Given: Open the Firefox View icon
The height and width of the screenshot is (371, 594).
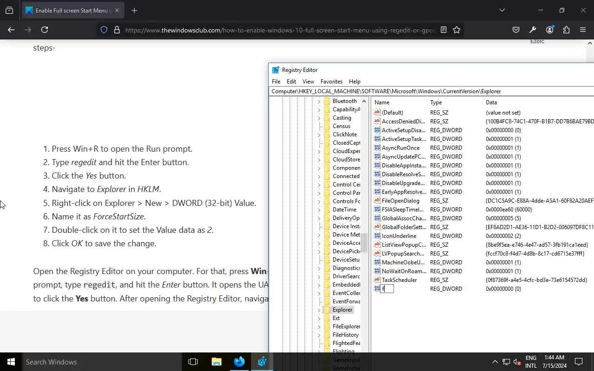Looking at the screenshot, I should (9, 10).
